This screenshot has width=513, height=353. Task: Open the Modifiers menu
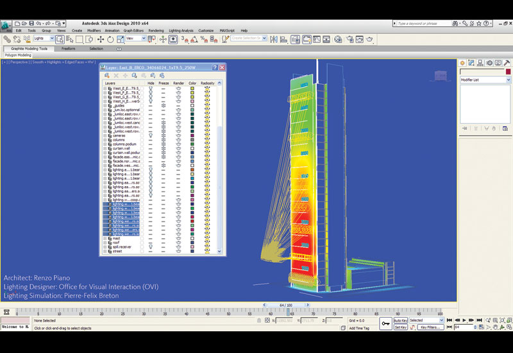94,30
